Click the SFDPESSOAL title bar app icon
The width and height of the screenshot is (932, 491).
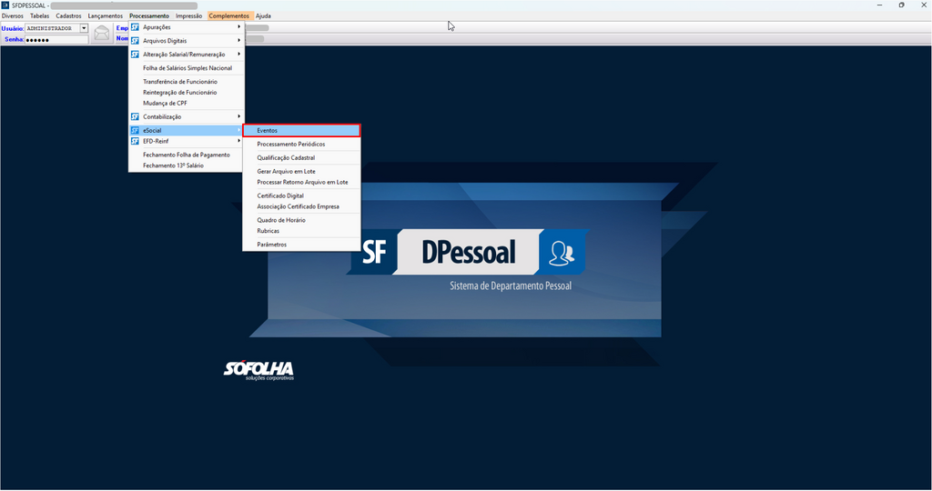(x=5, y=5)
